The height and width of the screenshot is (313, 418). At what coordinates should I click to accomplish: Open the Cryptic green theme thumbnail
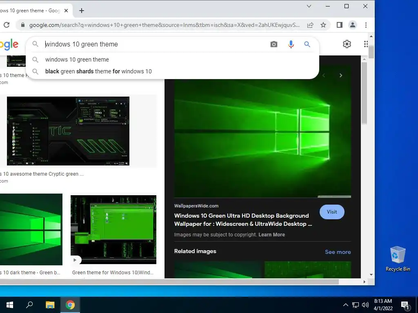click(x=68, y=131)
